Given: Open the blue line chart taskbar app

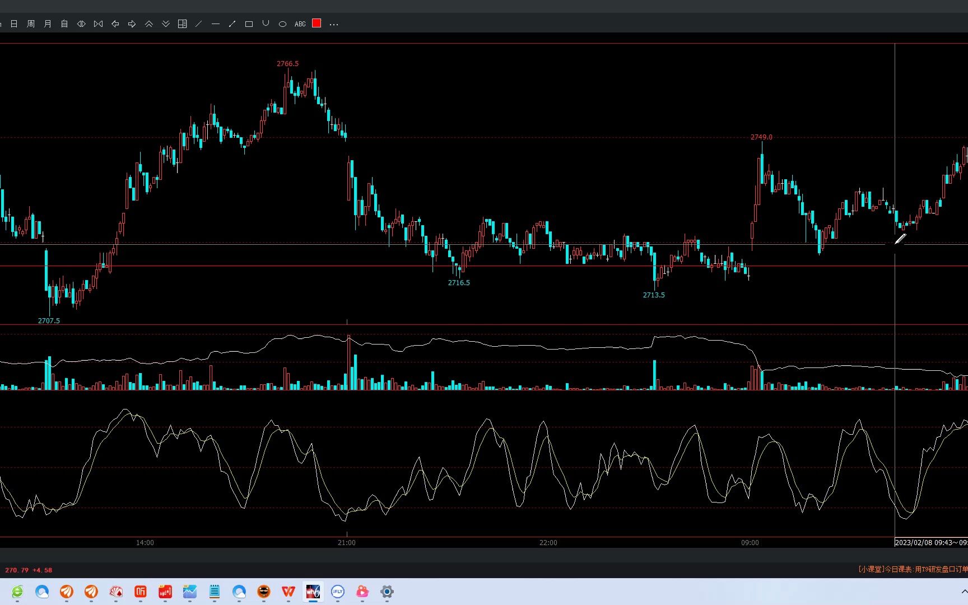Looking at the screenshot, I should [x=190, y=592].
